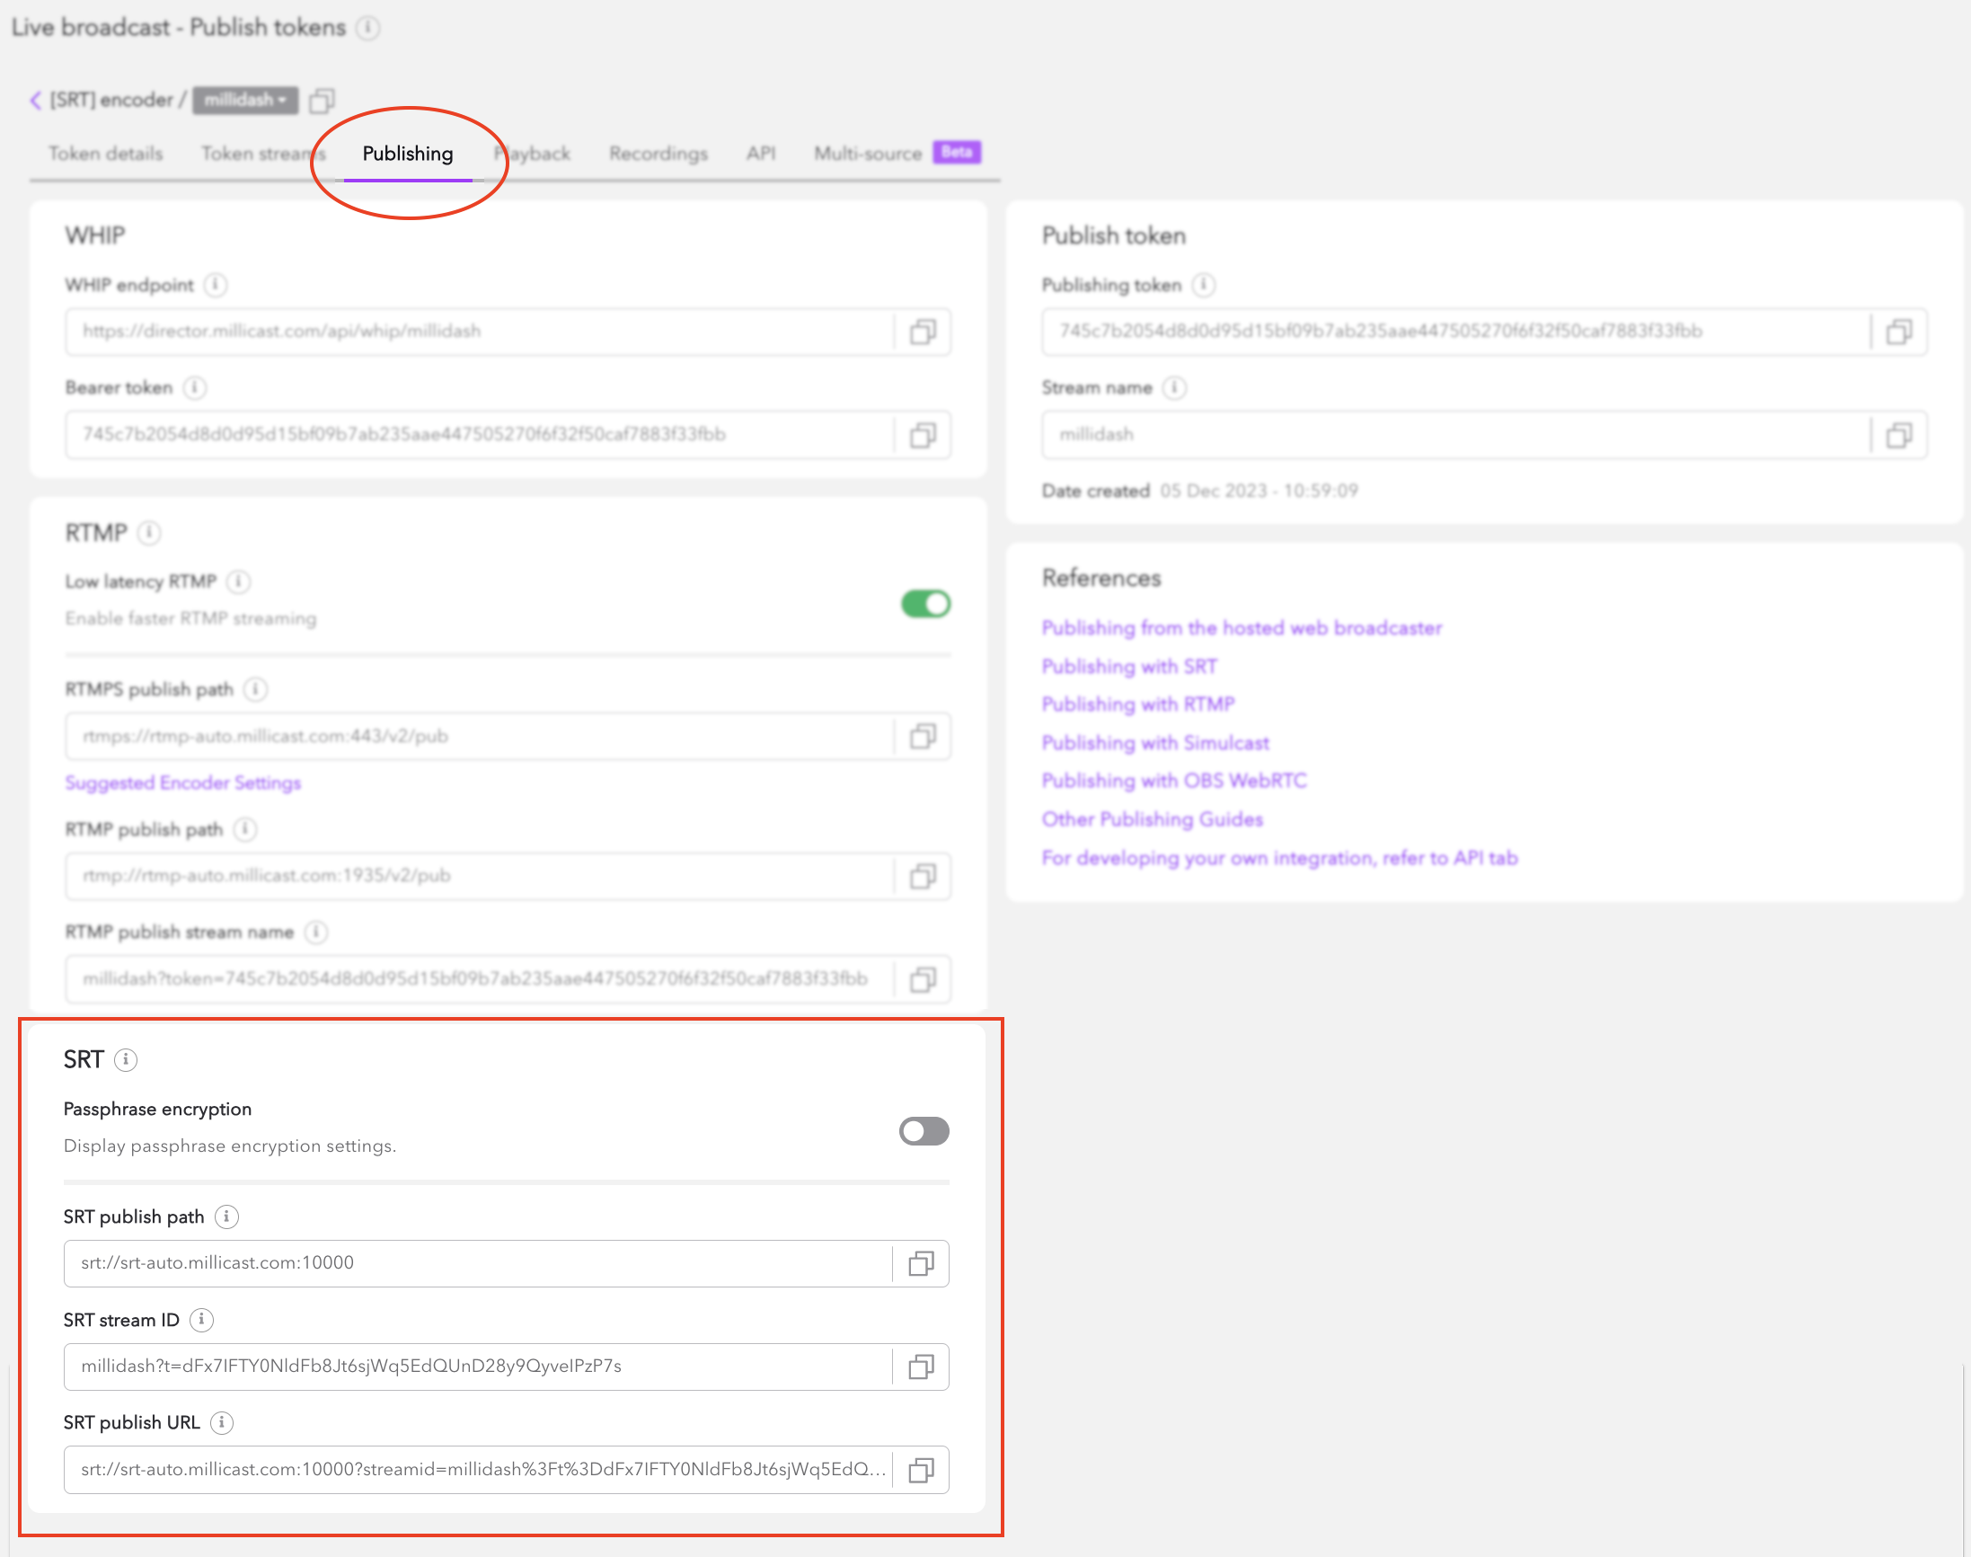This screenshot has width=1971, height=1557.
Task: Switch to the Publishing tab
Action: pos(408,153)
